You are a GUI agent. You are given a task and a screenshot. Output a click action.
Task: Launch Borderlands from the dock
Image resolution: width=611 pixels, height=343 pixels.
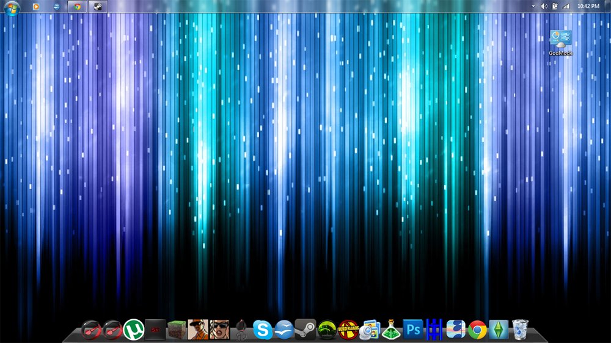[348, 330]
